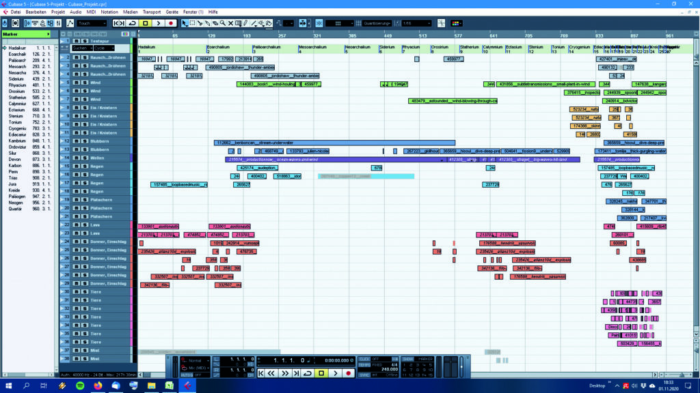Stop playback in the transport panel
Viewport: 700px width, 393px height.
point(321,373)
